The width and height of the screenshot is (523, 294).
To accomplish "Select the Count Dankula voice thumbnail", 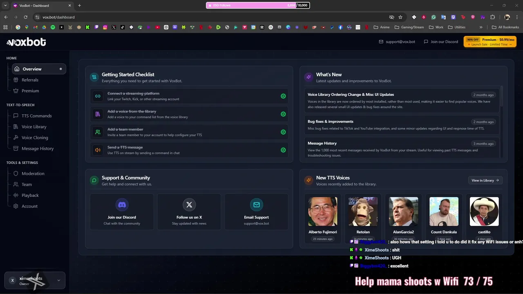I will coord(444,212).
